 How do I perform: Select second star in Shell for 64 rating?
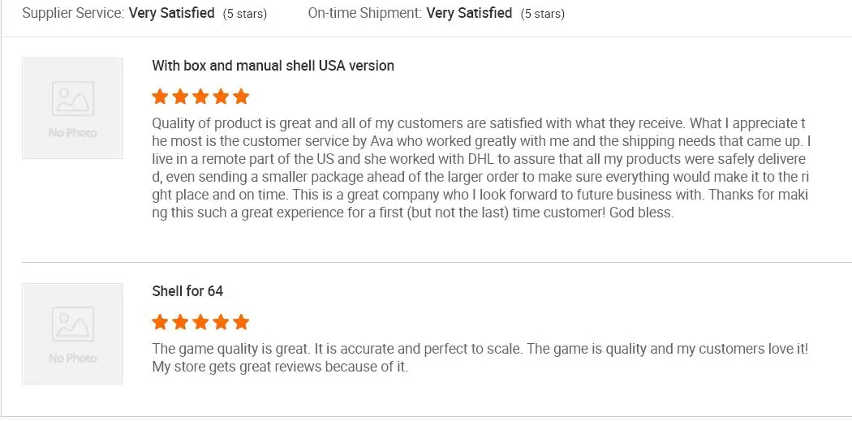click(180, 323)
